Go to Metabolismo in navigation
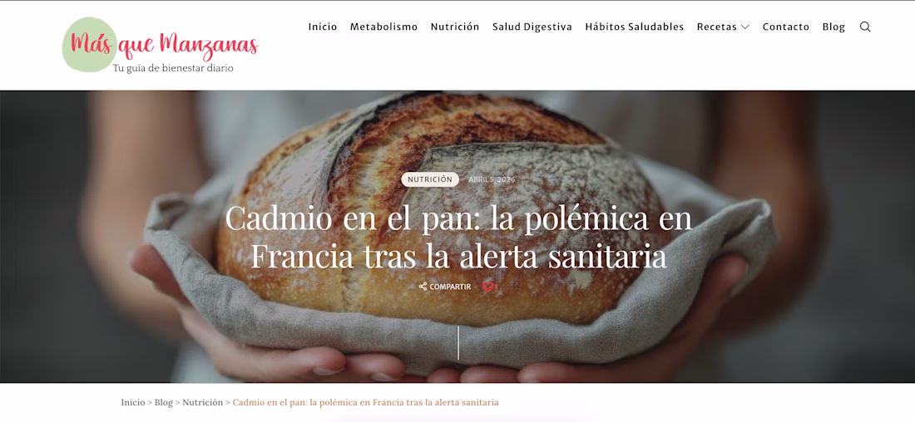Screen dimensions: 915x422 pos(384,27)
